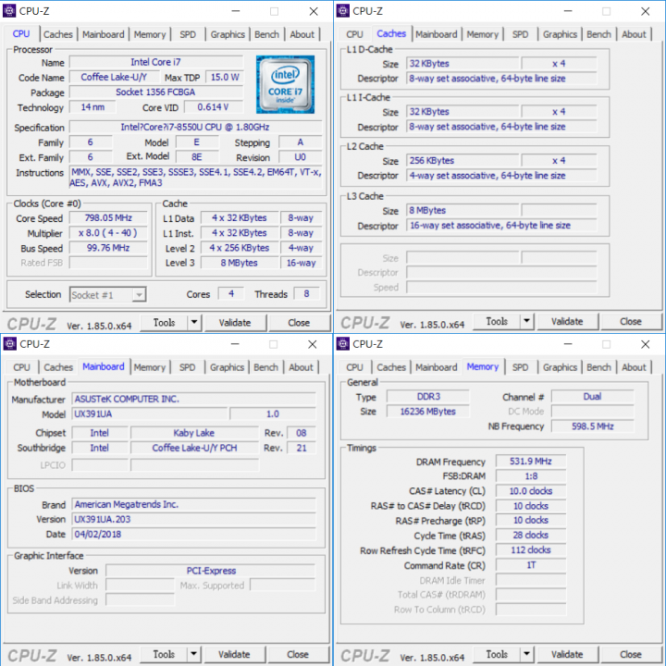Click Multiplier x 8.0 (4 - 40) value
666x666 pixels.
tap(108, 233)
